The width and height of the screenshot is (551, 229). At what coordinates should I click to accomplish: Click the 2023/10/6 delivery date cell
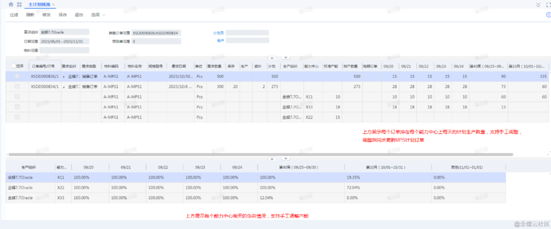180,87
